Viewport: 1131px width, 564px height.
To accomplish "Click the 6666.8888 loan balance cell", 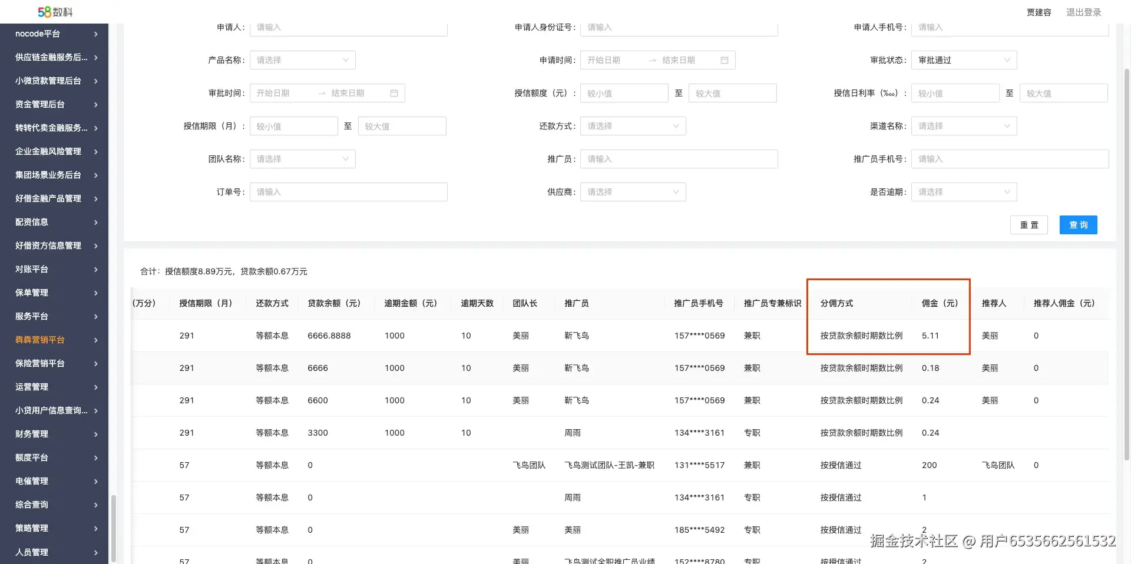I will tap(329, 336).
